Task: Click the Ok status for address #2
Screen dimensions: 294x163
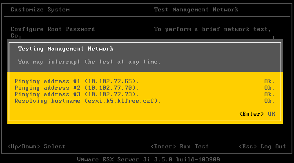Action: 269,88
